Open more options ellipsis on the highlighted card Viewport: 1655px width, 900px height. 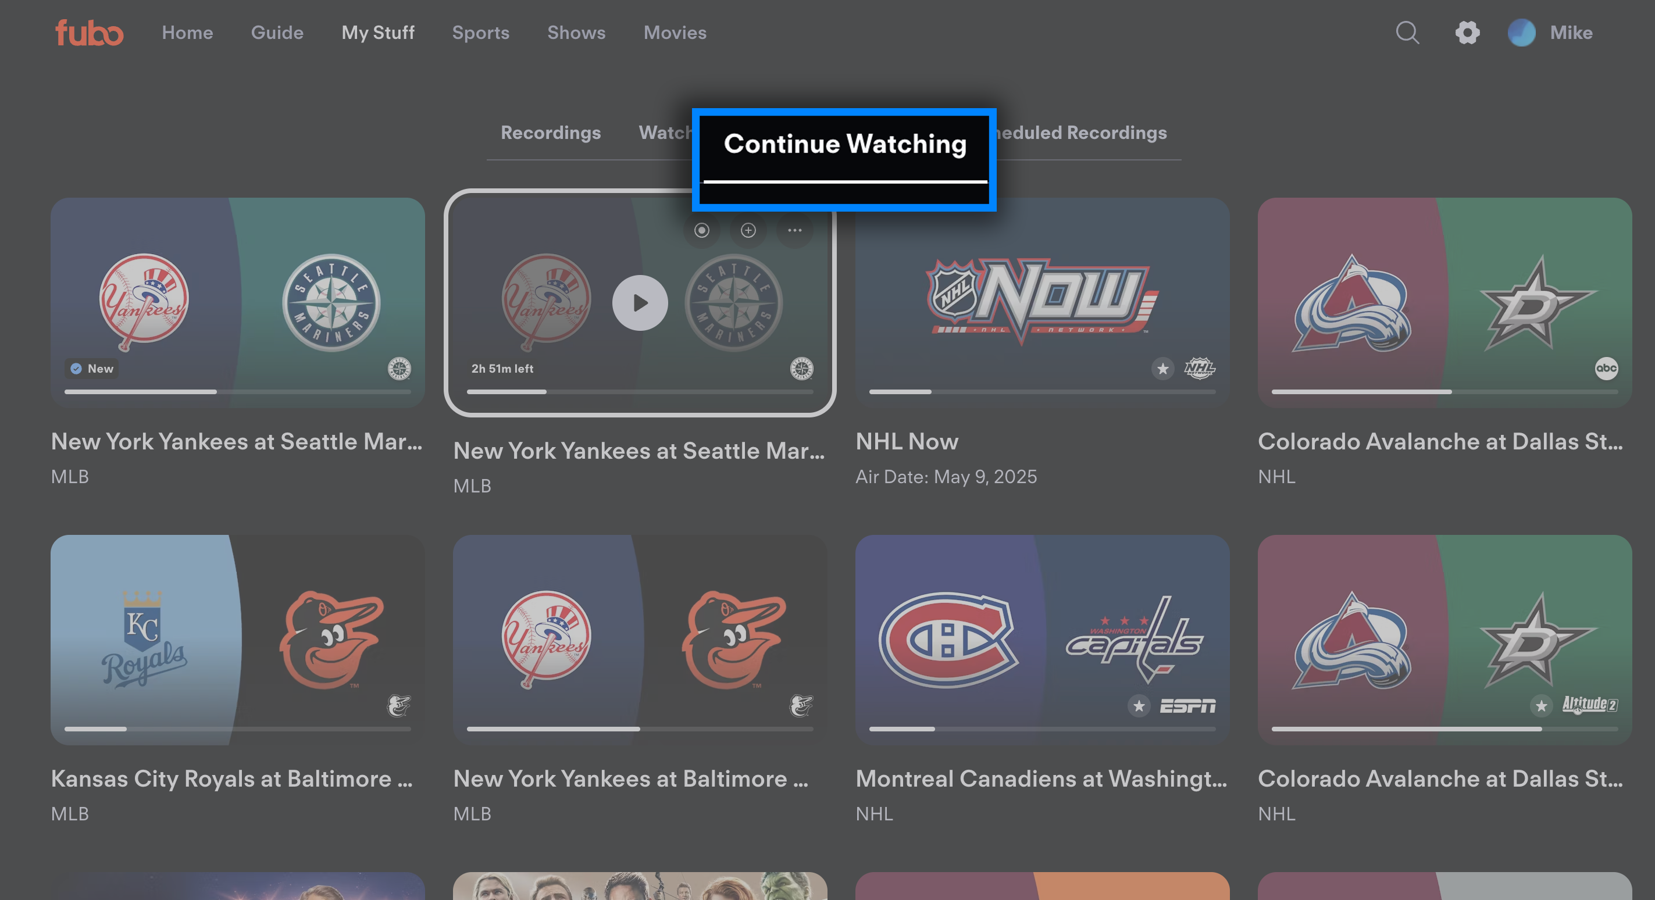(795, 230)
